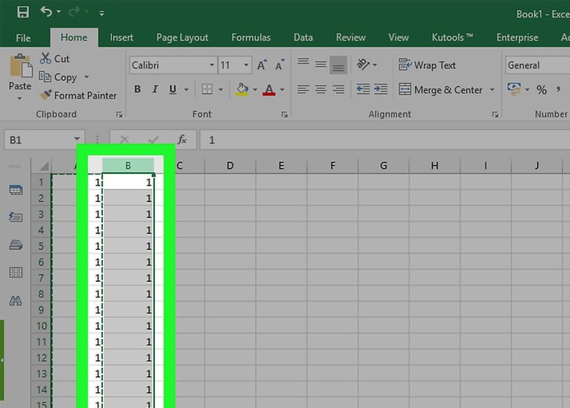Open the File tab

point(23,38)
